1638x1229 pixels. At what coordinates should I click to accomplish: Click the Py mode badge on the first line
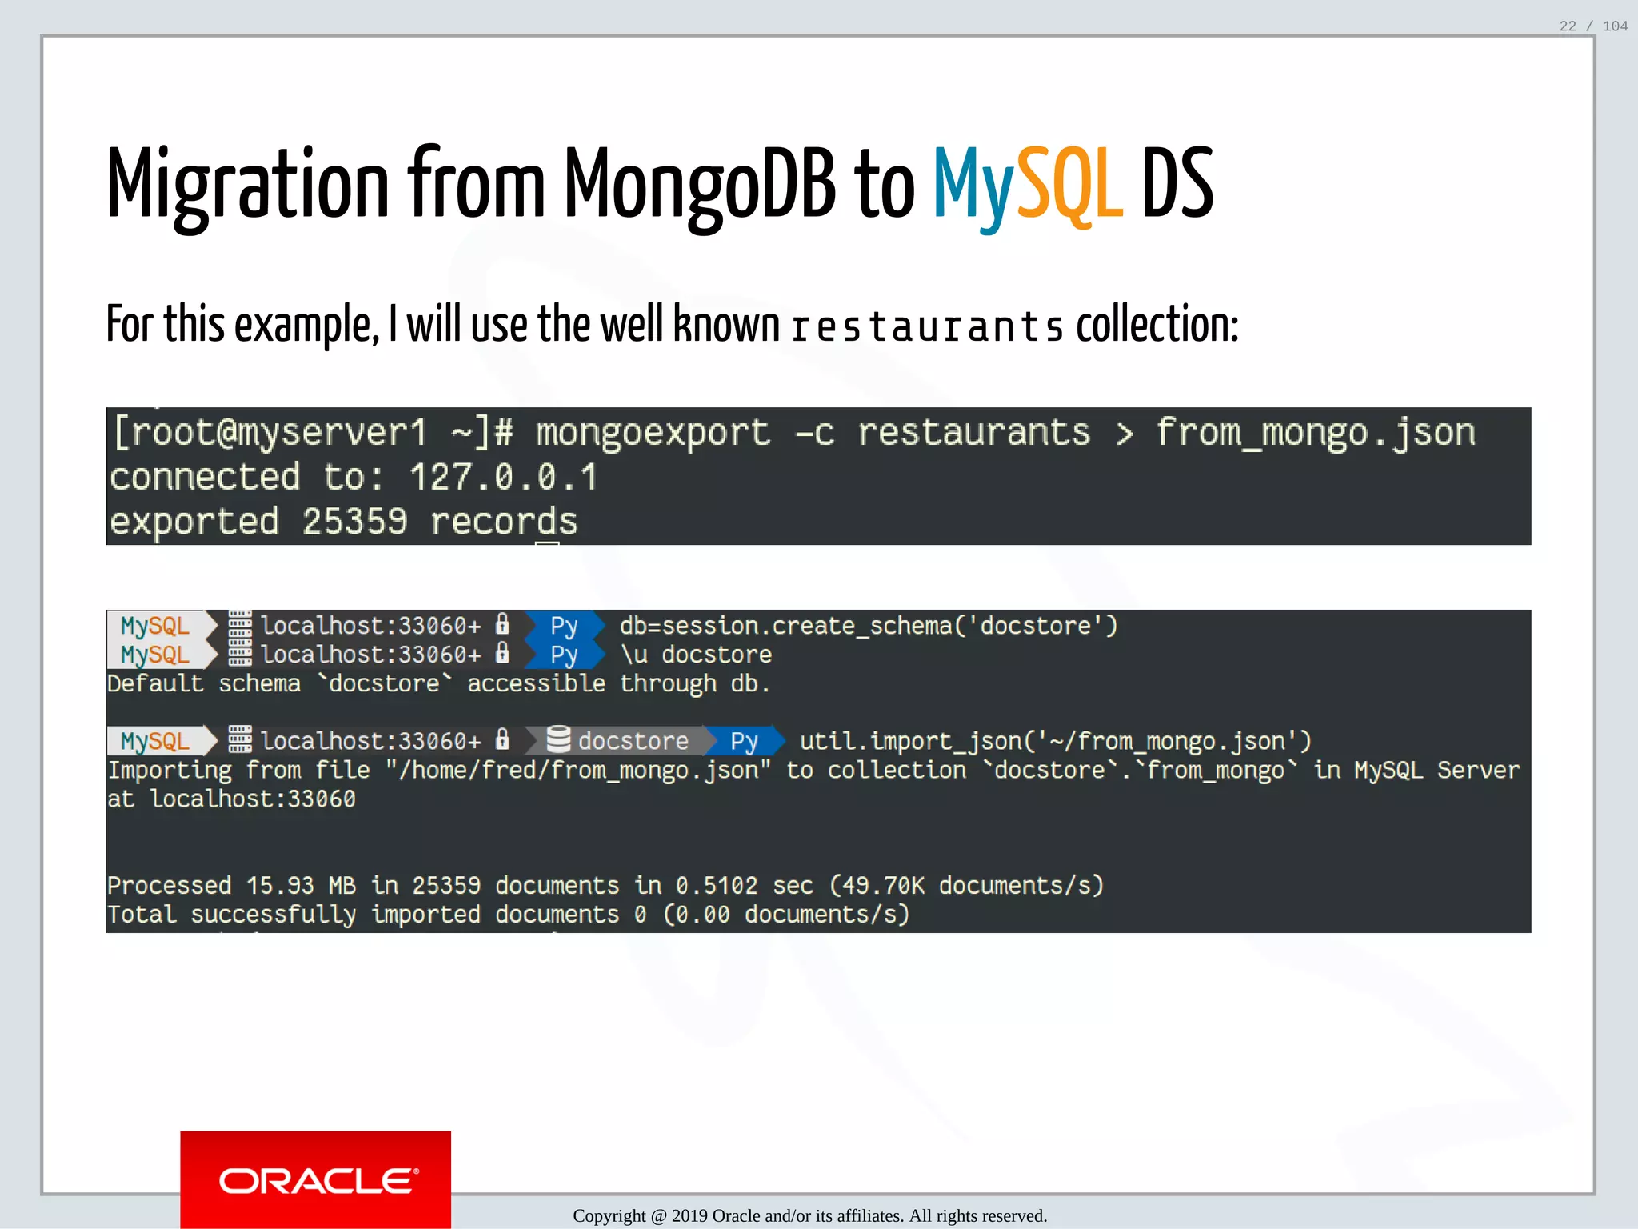(x=564, y=625)
